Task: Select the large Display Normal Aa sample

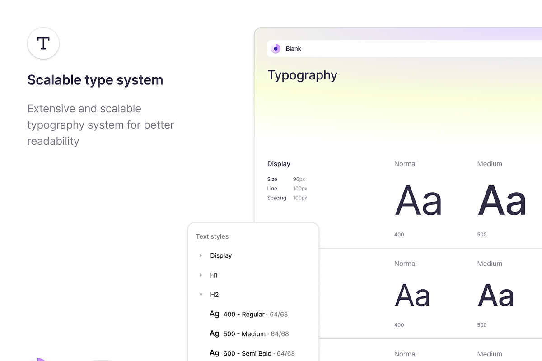Action: [x=418, y=201]
